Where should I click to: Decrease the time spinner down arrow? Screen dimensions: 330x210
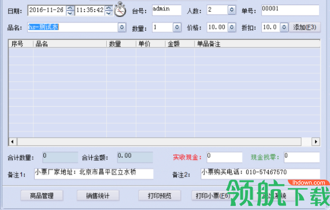pyautogui.click(x=109, y=13)
